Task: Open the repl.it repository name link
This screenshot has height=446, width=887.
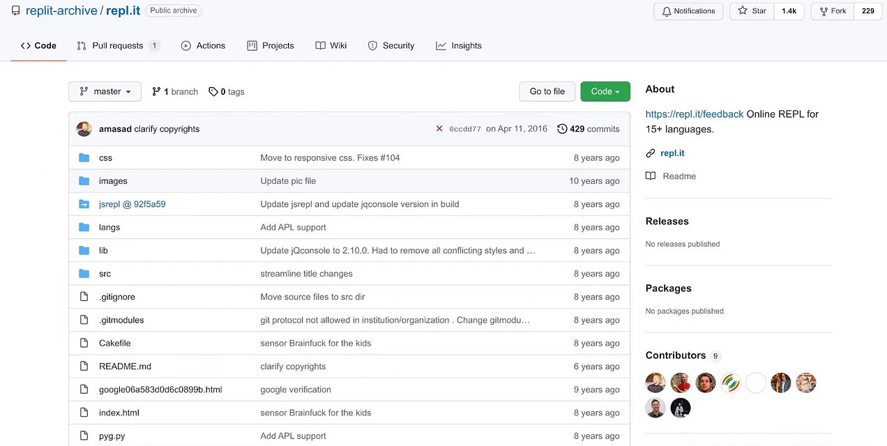Action: [123, 10]
